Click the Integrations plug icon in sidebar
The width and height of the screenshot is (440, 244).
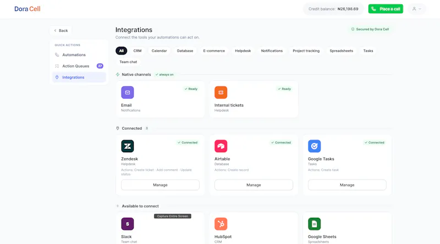click(x=57, y=77)
